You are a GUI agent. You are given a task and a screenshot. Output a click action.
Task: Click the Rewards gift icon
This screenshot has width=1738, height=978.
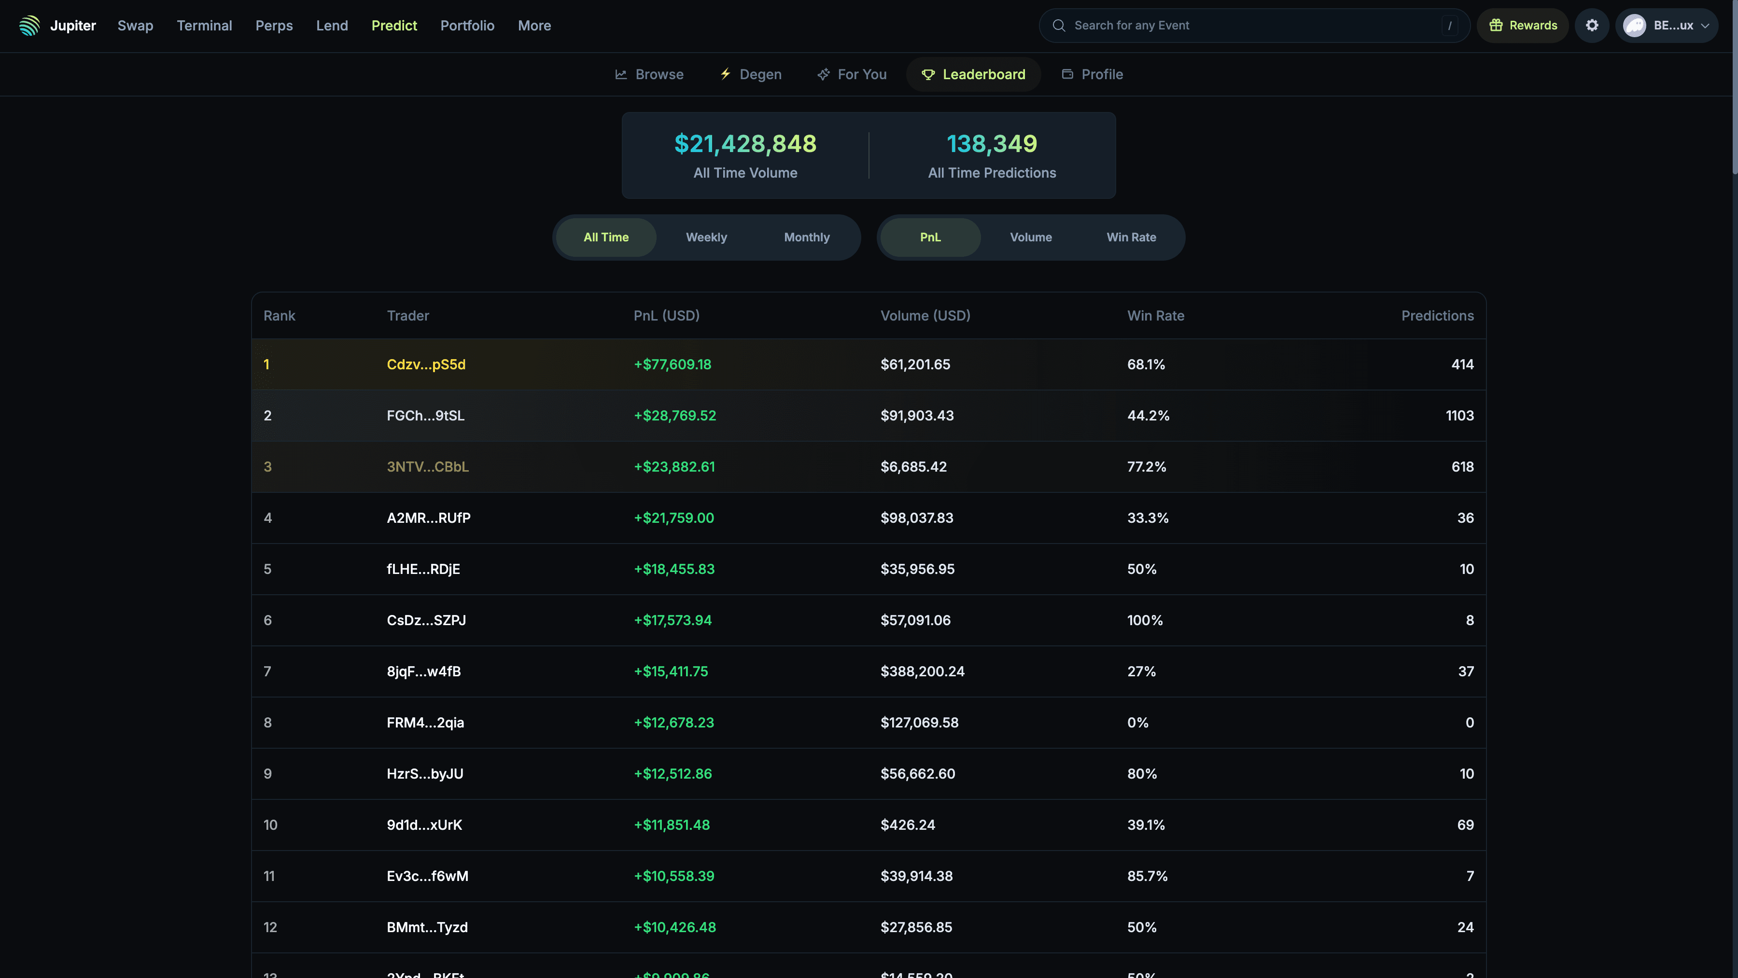coord(1496,26)
